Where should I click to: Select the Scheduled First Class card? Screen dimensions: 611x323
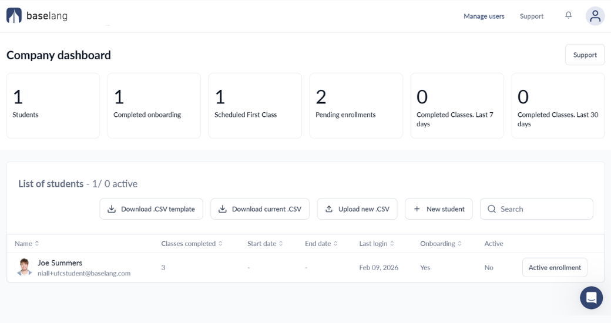pyautogui.click(x=255, y=106)
